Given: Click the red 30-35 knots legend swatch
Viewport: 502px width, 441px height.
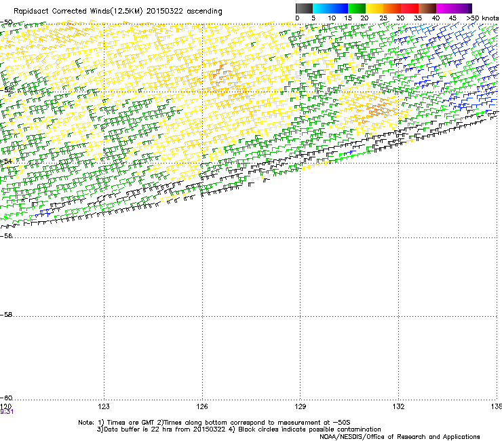Looking at the screenshot, I should (410, 8).
